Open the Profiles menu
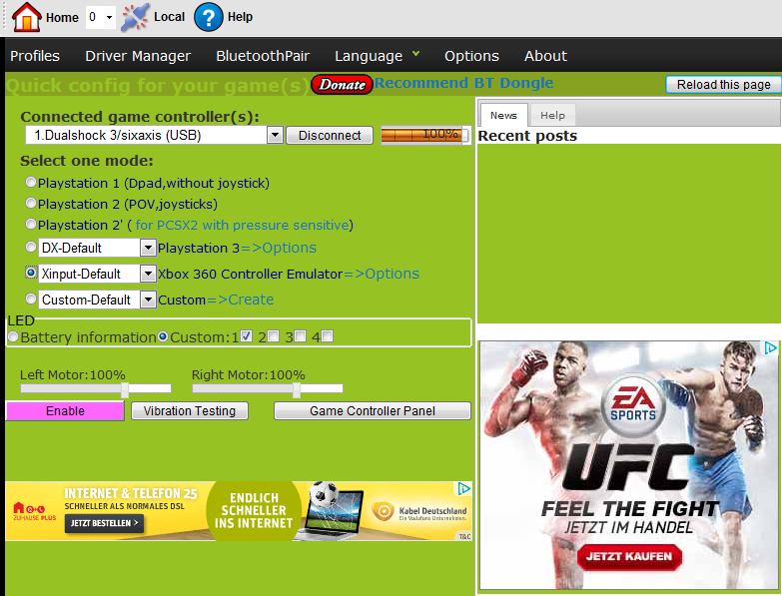Viewport: 782px width, 596px height. [35, 56]
